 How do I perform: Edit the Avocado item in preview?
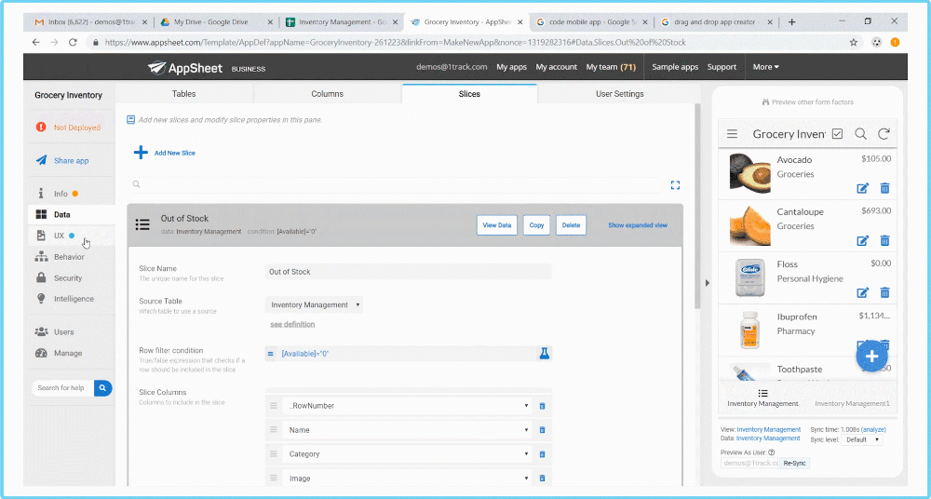862,188
